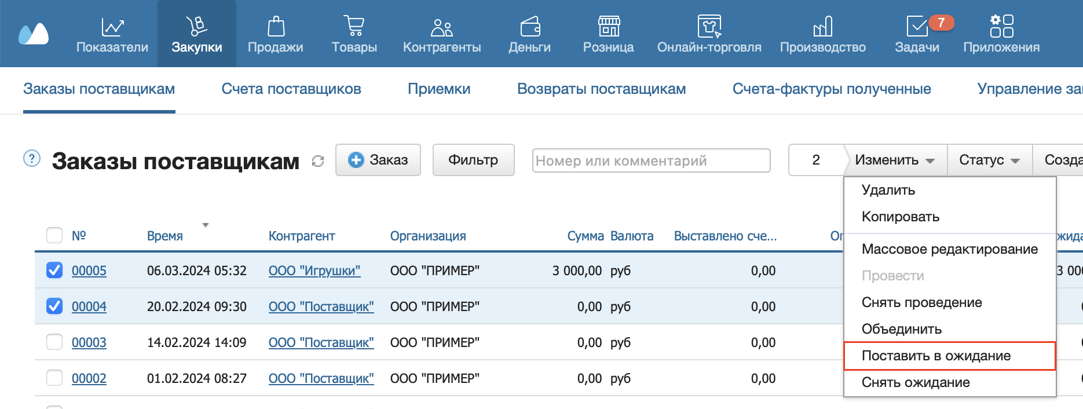The height and width of the screenshot is (409, 1083).
Task: Click the selected count 2 indicator
Action: pyautogui.click(x=816, y=160)
